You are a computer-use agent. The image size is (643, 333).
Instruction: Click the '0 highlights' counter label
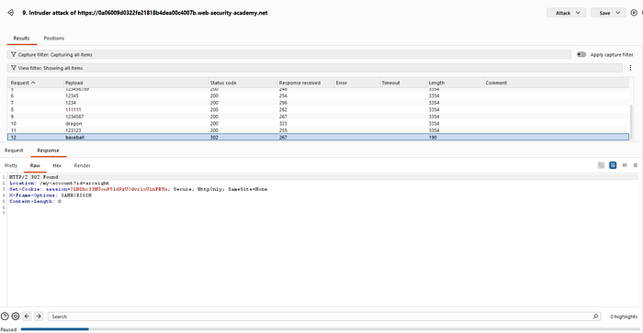click(x=624, y=316)
